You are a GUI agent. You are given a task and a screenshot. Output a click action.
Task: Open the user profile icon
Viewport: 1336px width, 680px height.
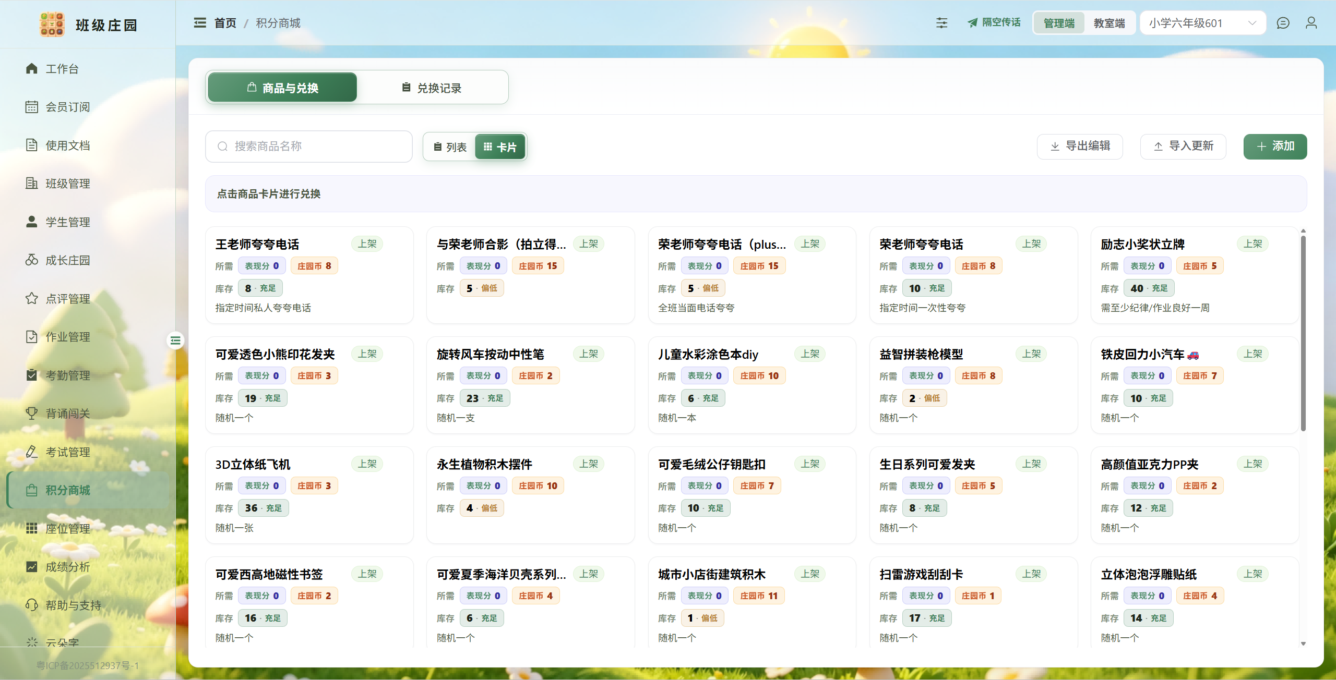pyautogui.click(x=1311, y=23)
